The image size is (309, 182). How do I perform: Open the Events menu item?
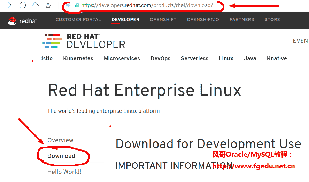[301, 41]
